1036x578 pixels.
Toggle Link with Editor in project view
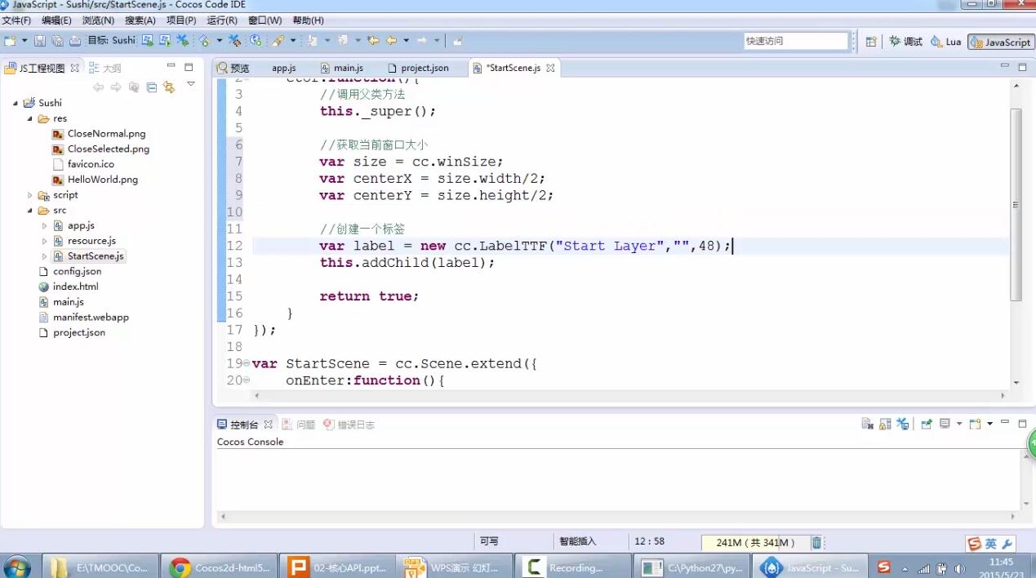click(169, 87)
